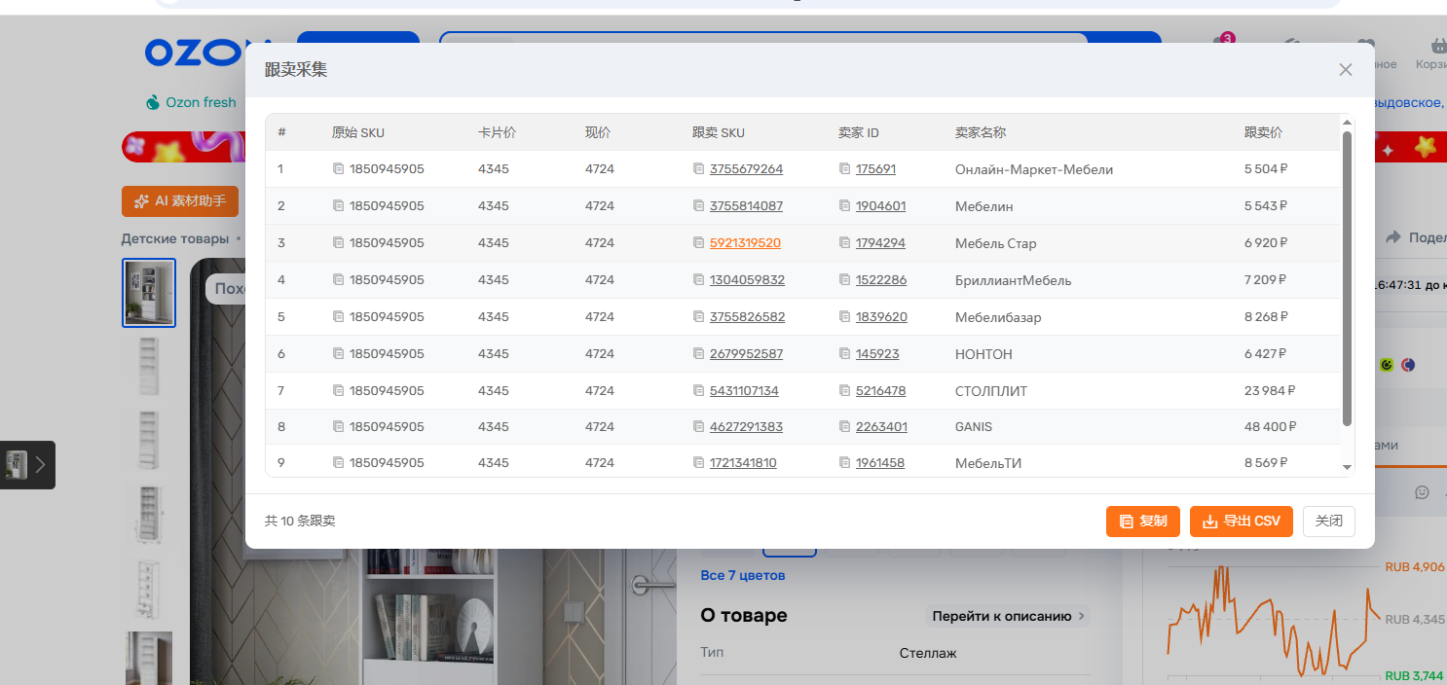Open seller ID link 1839620
Image resolution: width=1447 pixels, height=685 pixels.
pyautogui.click(x=881, y=317)
